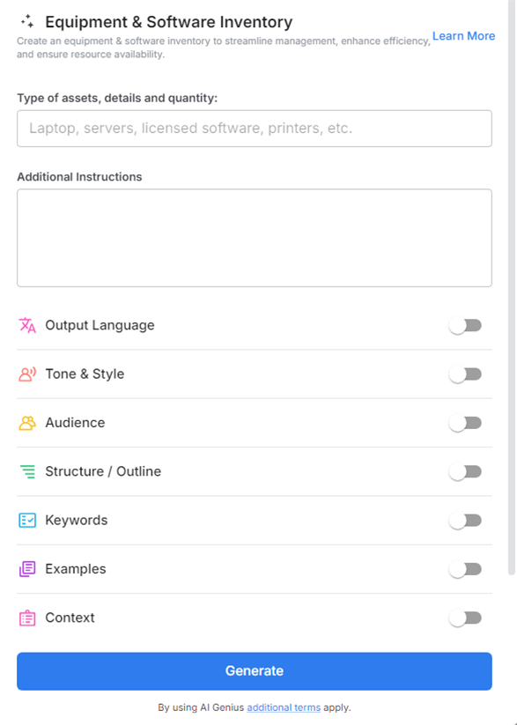Viewport: 517px width, 725px height.
Task: Click the clipboard icon next to Context
Action: [26, 618]
